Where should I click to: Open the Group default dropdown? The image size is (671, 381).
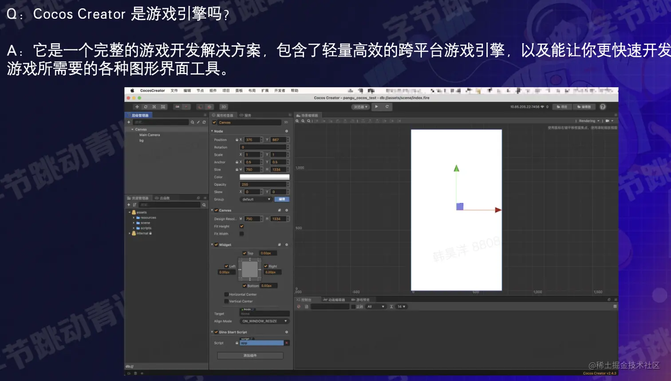(256, 199)
